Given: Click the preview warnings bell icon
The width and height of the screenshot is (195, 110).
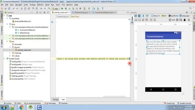Looking at the screenshot, I should click(x=189, y=20).
